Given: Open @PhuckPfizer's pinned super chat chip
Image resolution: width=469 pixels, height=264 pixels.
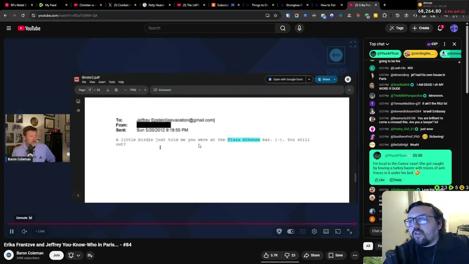Looking at the screenshot, I should (x=385, y=54).
